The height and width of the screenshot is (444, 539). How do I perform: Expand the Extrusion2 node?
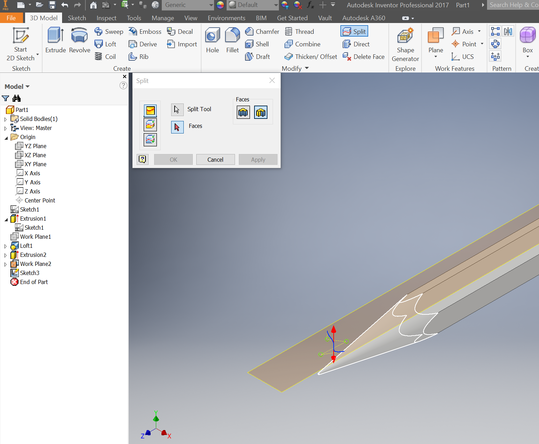pos(6,255)
